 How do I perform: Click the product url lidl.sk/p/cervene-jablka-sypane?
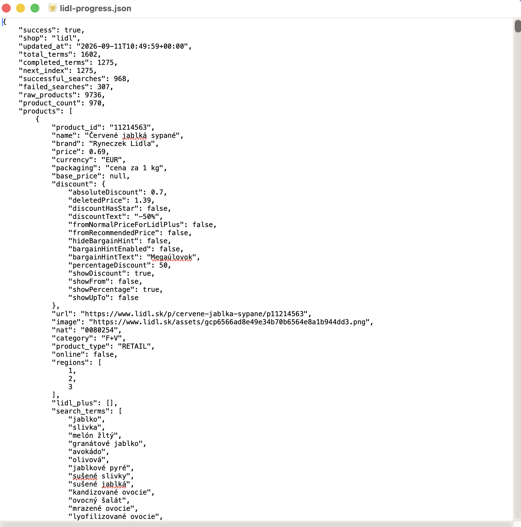coord(194,314)
